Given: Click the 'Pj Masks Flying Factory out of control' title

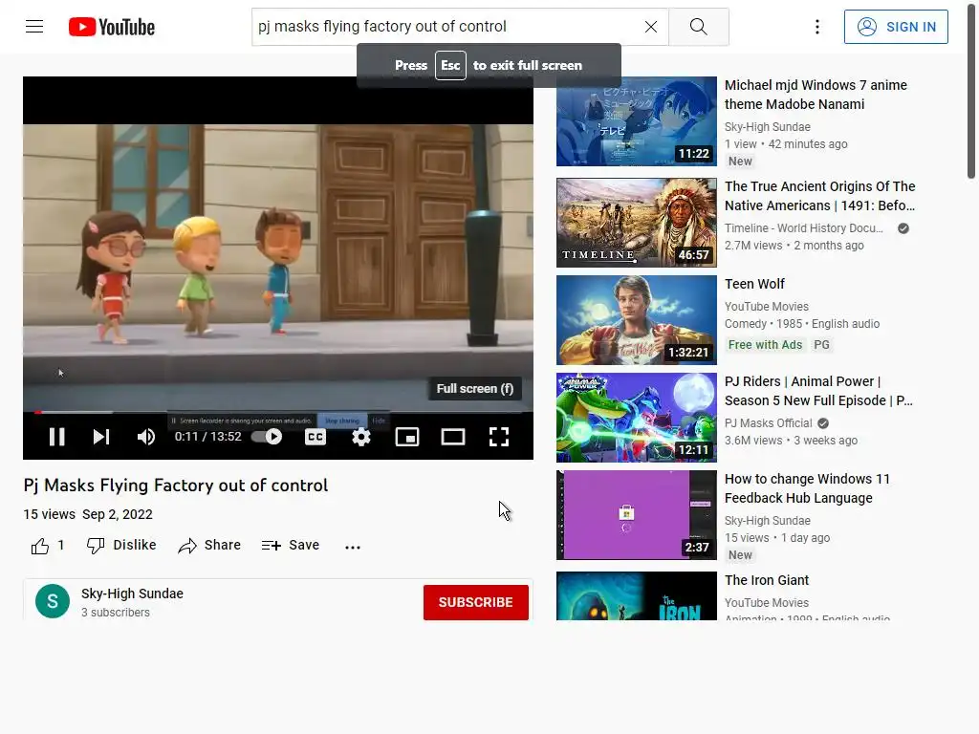Looking at the screenshot, I should pos(176,486).
